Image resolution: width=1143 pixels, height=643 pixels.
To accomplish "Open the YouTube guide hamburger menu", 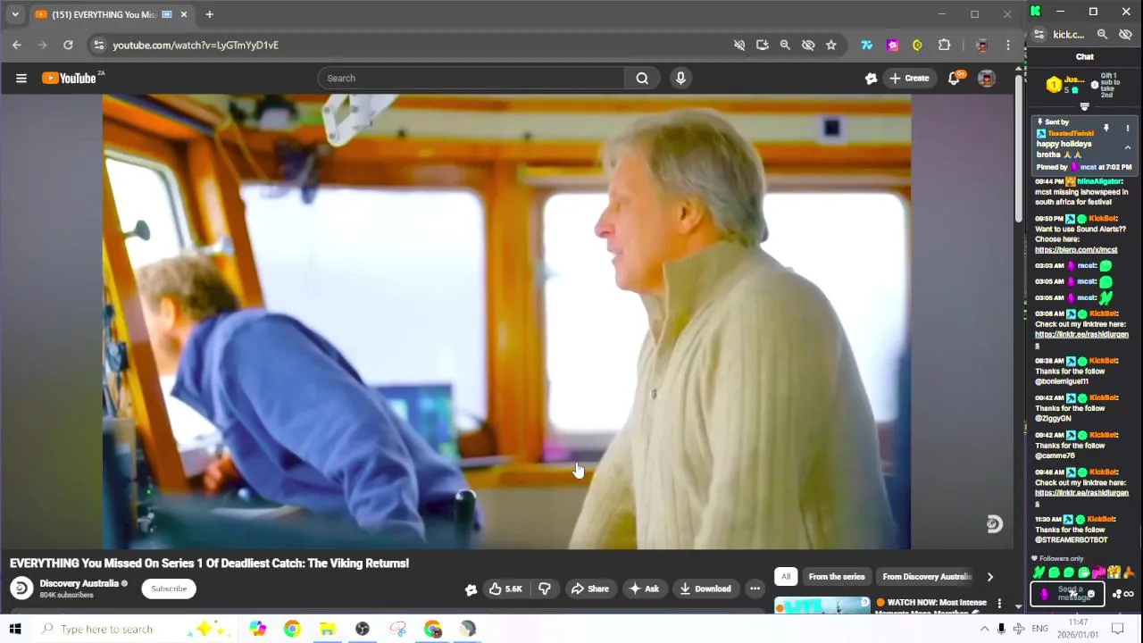I will (x=21, y=79).
